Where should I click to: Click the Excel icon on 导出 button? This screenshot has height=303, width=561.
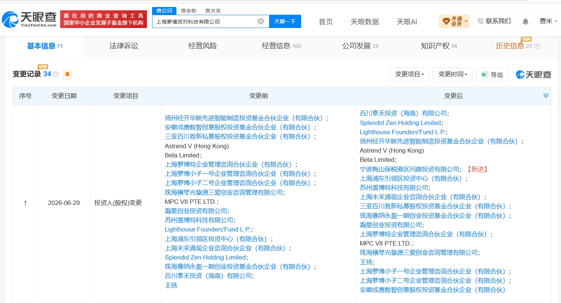pos(485,74)
